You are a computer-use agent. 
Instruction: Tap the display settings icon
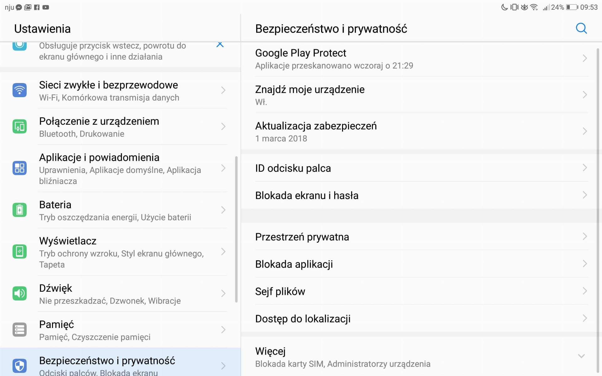coord(19,252)
